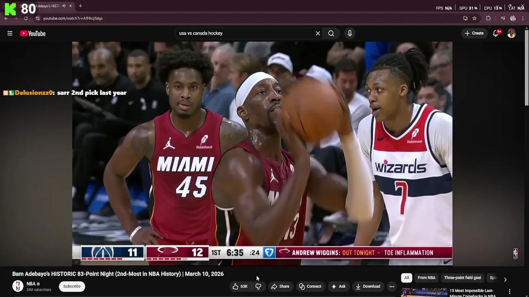Click the Kick overlay logo
This screenshot has width=529, height=297.
coord(10,9)
